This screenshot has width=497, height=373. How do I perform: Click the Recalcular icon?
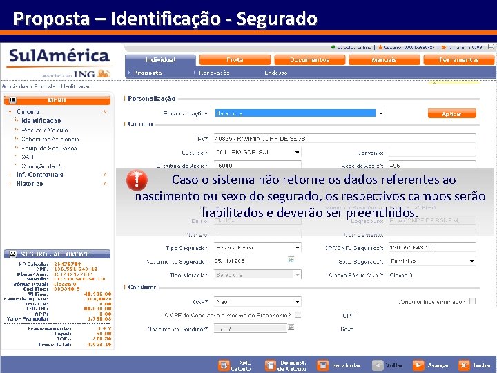[x=322, y=365]
